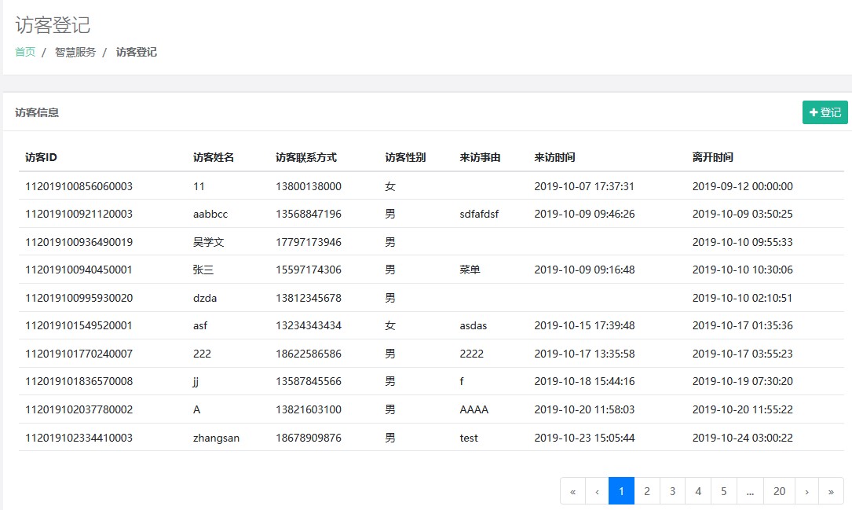
Task: Click the active page 1 button
Action: 621,491
